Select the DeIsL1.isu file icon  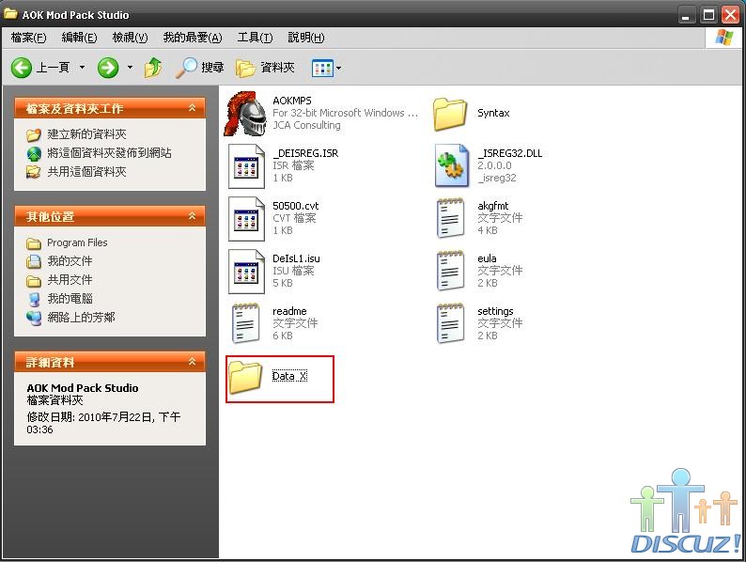pyautogui.click(x=246, y=272)
